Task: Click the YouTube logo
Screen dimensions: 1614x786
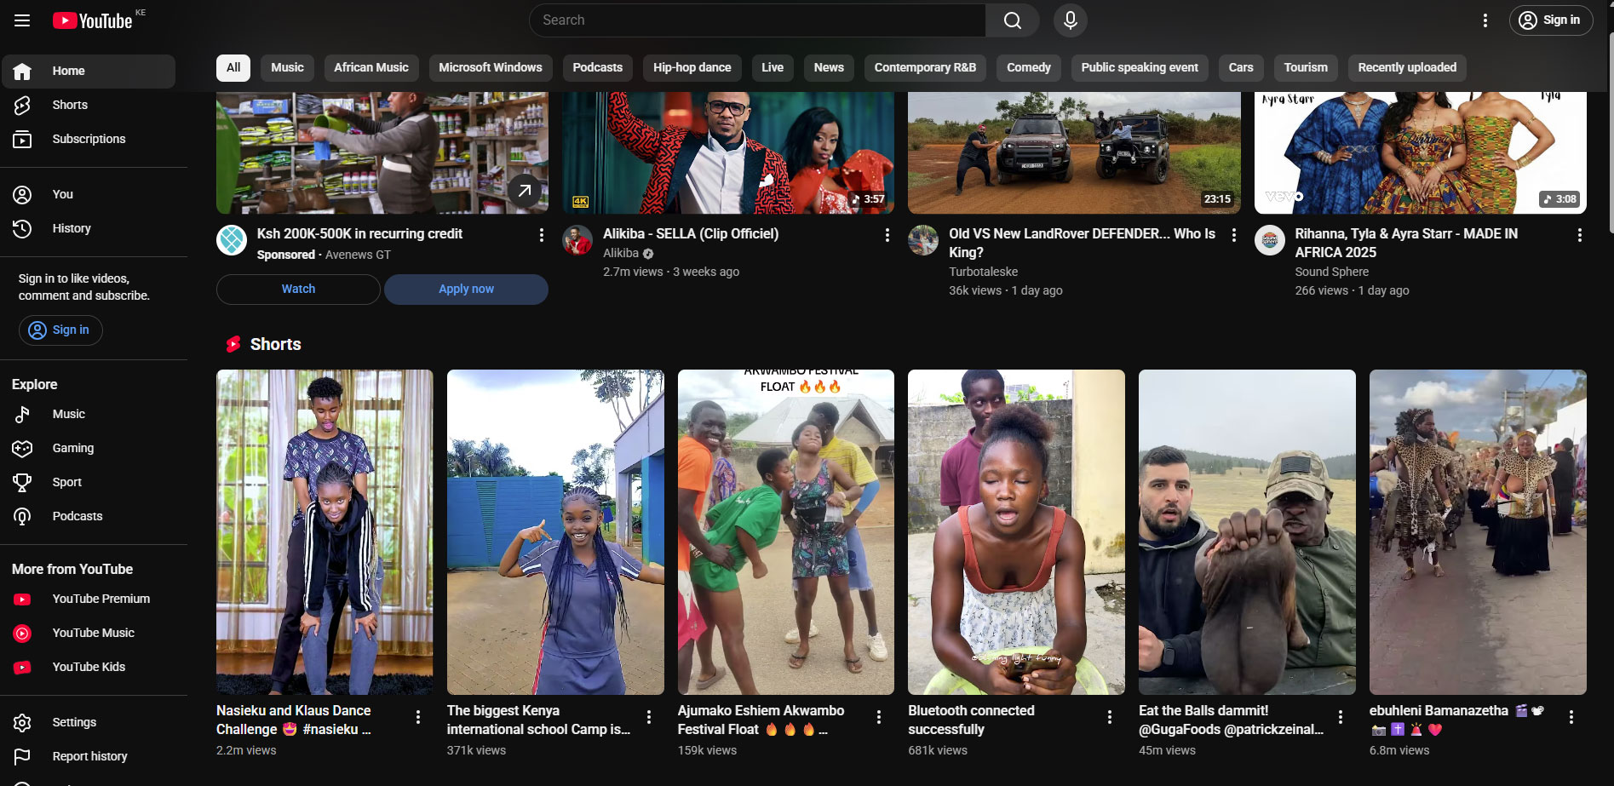Action: tap(93, 20)
